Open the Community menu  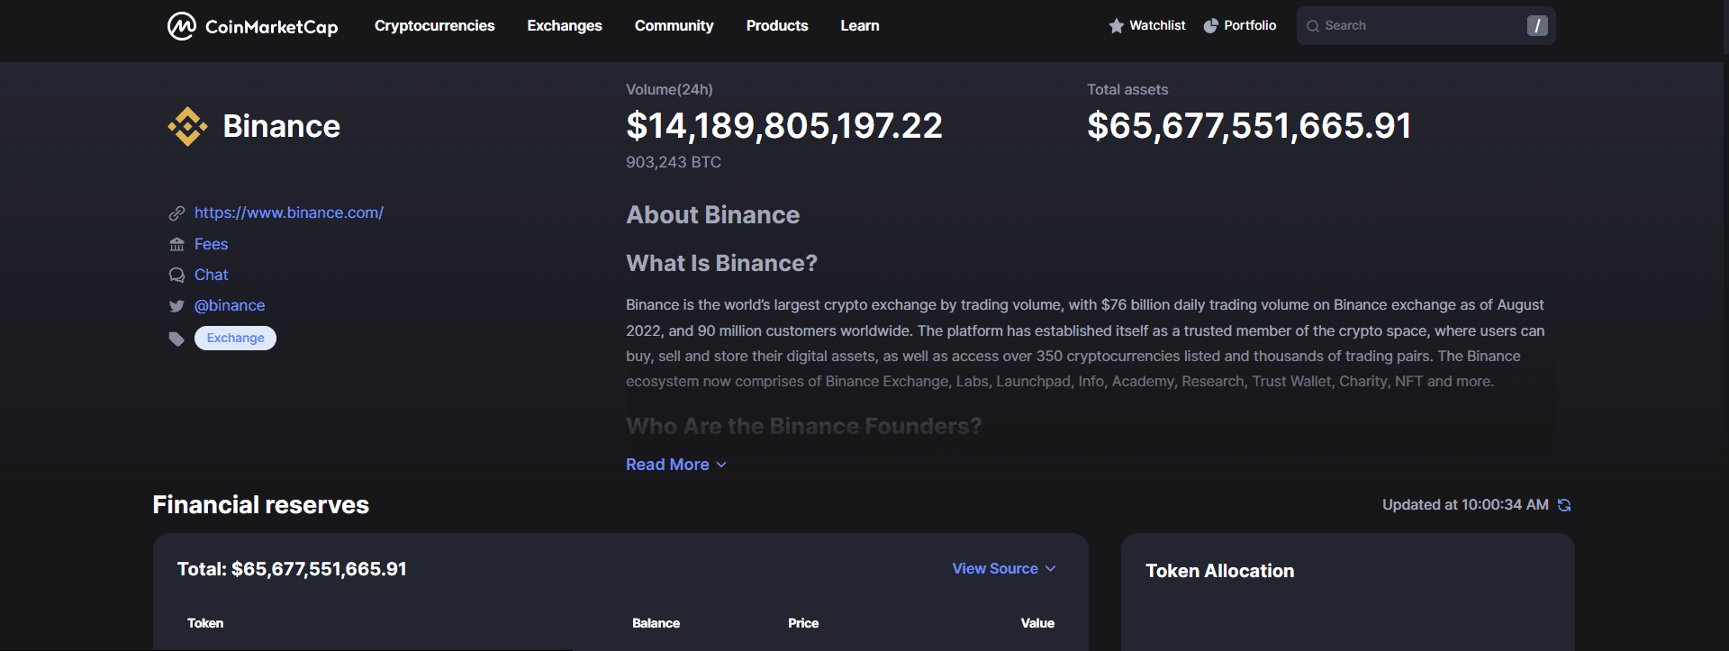[674, 26]
